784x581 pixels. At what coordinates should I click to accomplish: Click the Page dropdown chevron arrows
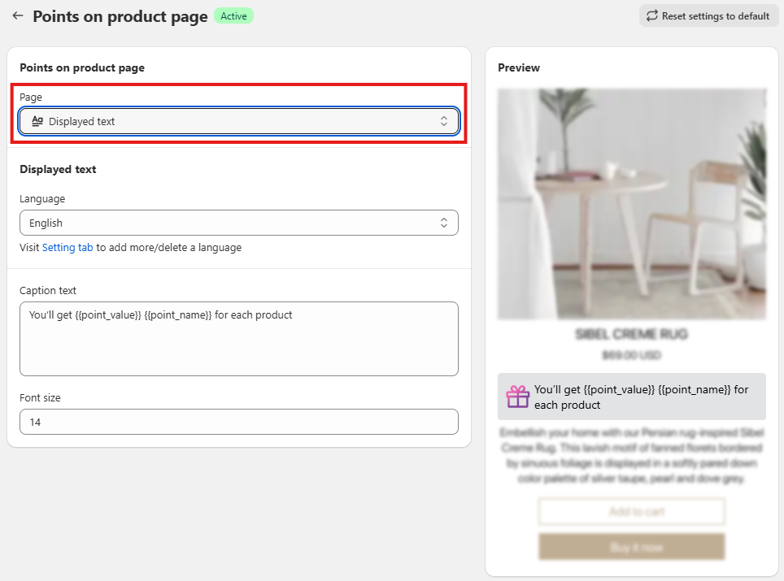[444, 121]
